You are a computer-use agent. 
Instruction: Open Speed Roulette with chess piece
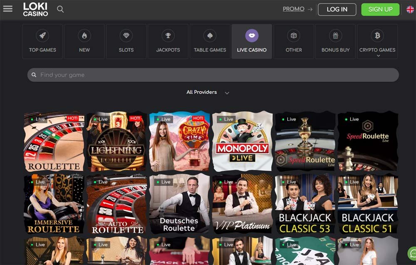pyautogui.click(x=368, y=142)
